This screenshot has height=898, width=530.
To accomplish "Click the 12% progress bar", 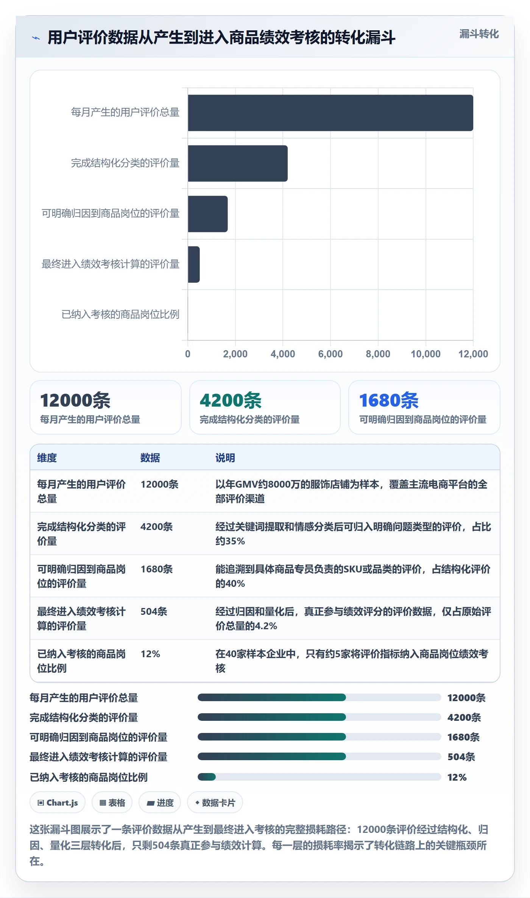I will pos(319,777).
